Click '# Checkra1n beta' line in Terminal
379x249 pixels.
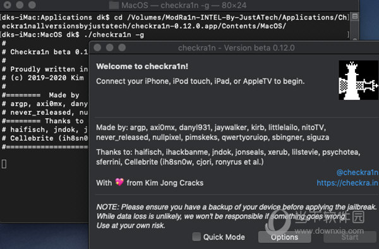(45, 52)
